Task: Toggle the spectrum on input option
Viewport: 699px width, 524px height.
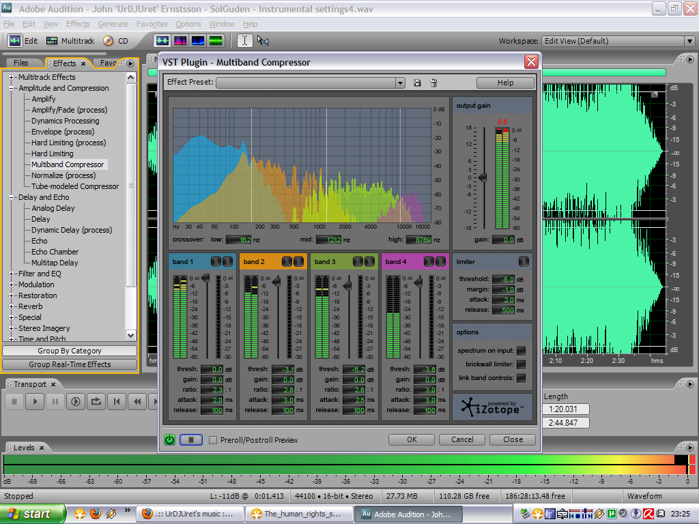Action: click(521, 351)
